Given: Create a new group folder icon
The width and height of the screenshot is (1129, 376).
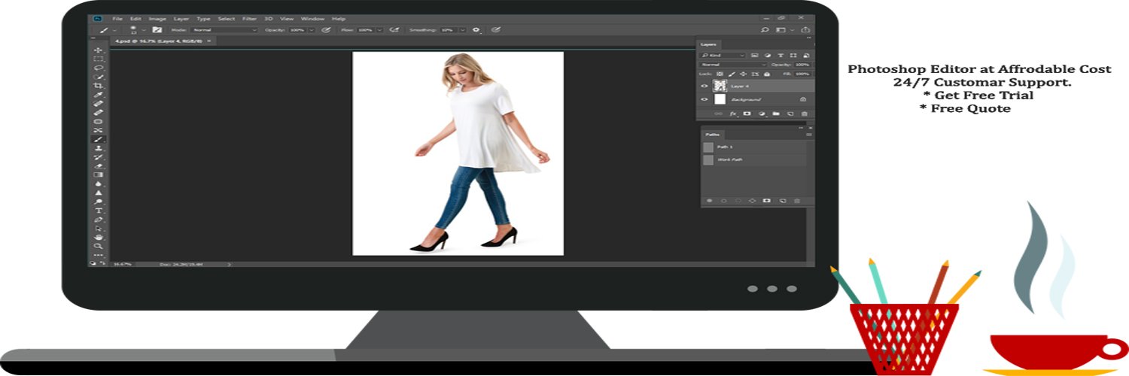Looking at the screenshot, I should 775,114.
